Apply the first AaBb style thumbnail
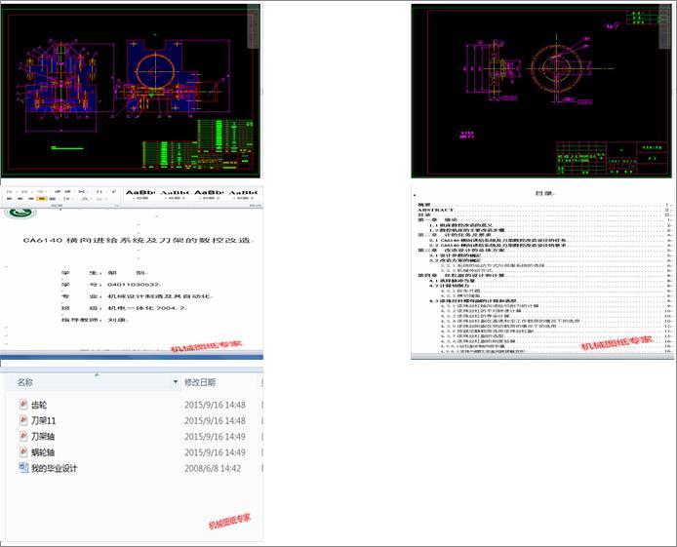Screen dimensions: 677x547 140,195
